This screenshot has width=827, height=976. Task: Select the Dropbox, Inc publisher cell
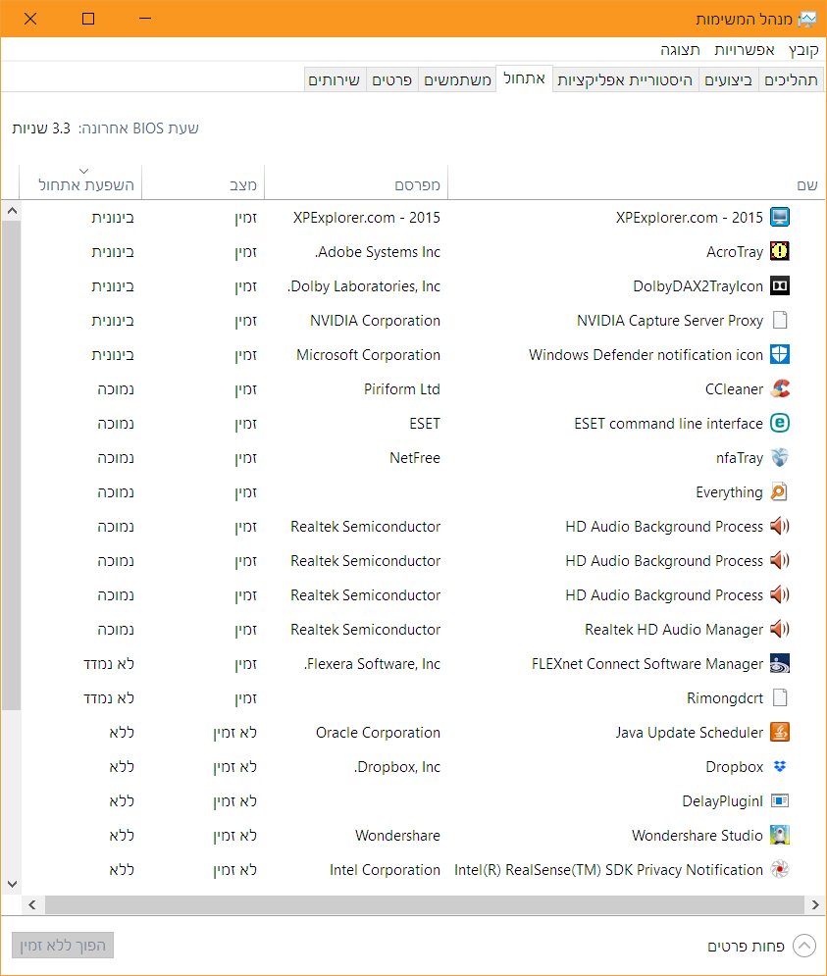point(396,766)
